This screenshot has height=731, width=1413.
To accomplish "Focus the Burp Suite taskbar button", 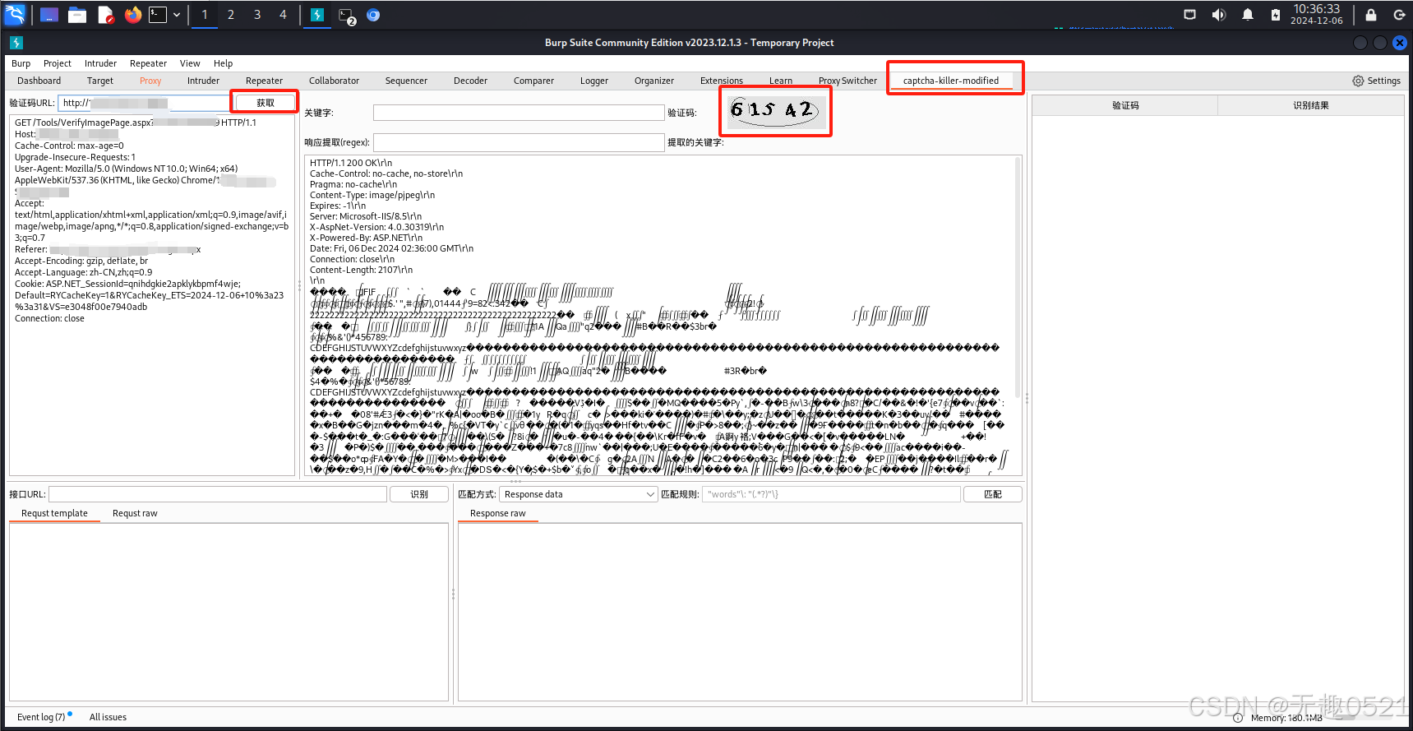I will pos(317,15).
